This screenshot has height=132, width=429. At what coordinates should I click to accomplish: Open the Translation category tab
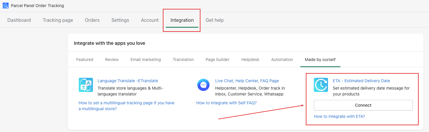pos(183,60)
